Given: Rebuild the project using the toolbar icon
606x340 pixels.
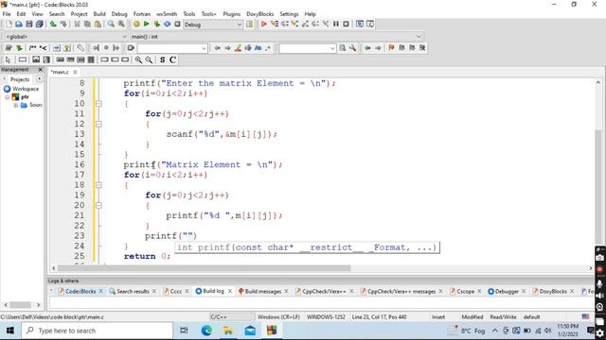Looking at the screenshot, I should 167,25.
